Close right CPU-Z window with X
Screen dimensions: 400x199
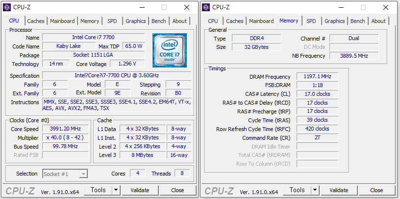[386, 7]
